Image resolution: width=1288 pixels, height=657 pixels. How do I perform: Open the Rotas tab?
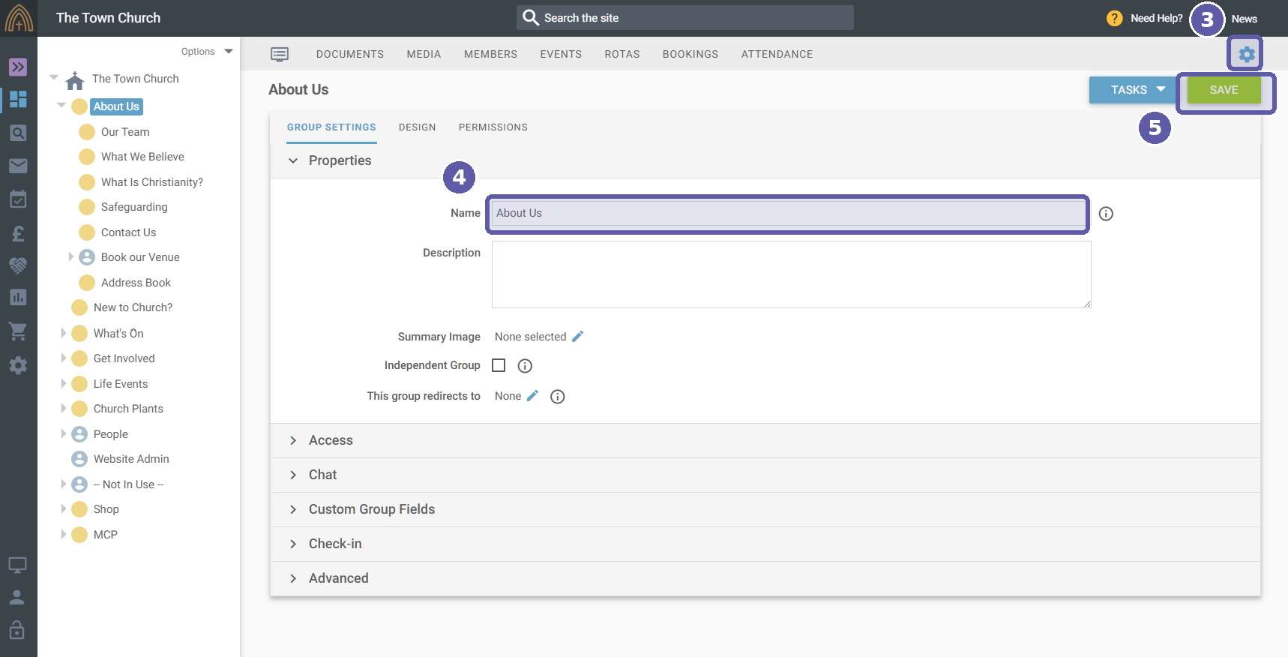pyautogui.click(x=622, y=54)
